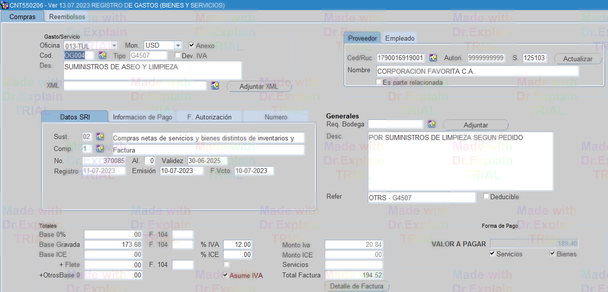Toggle the Asume IVA checkbox
Screen dimensions: 608x292
226,275
